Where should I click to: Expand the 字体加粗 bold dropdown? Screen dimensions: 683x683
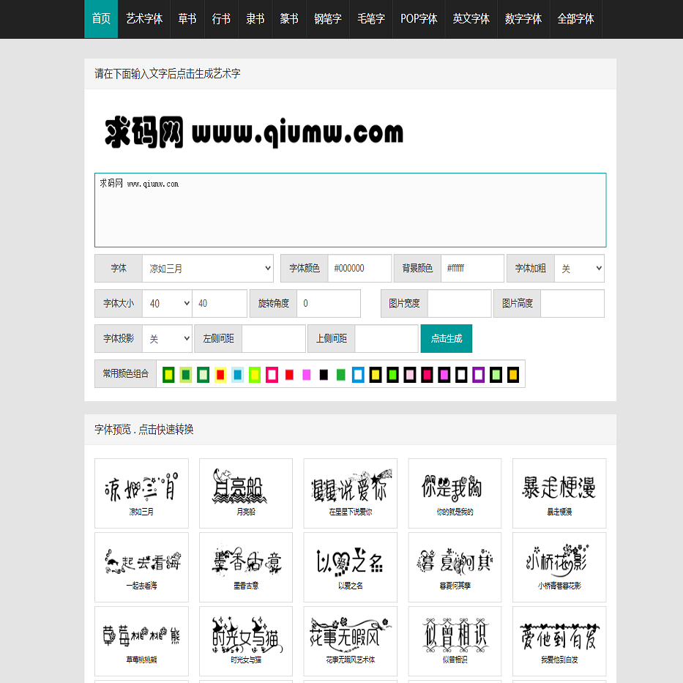point(579,269)
